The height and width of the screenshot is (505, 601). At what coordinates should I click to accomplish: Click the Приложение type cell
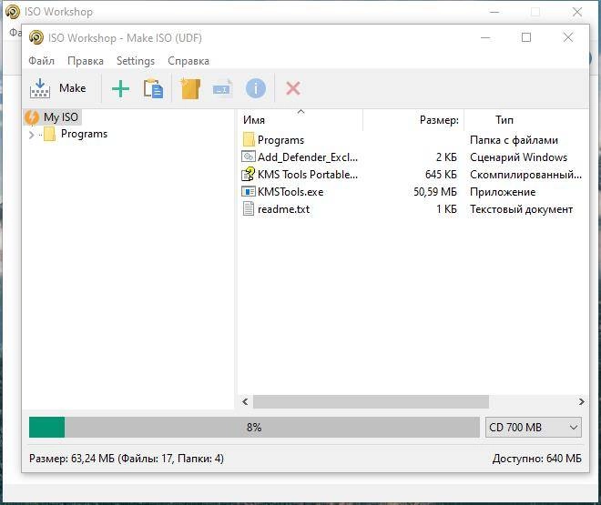[x=503, y=192]
